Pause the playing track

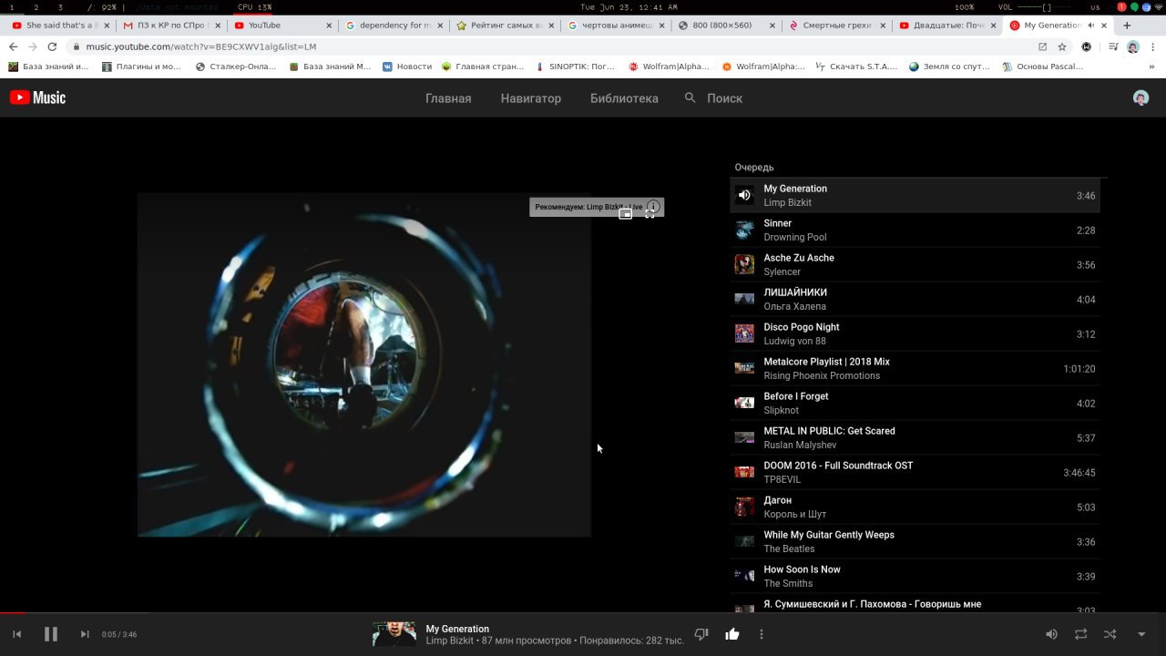tap(51, 634)
